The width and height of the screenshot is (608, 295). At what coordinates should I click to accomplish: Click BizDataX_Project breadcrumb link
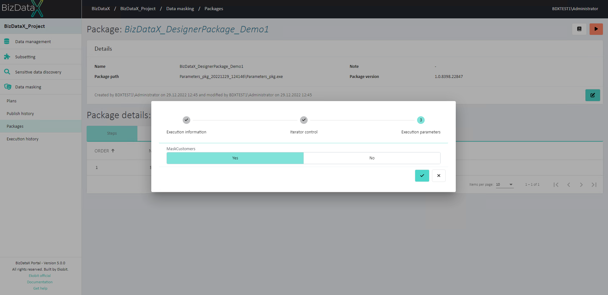[138, 9]
